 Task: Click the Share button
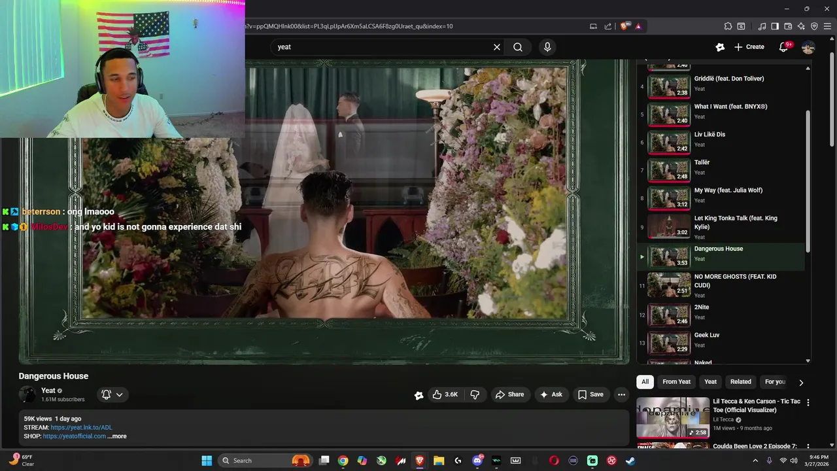coord(509,394)
